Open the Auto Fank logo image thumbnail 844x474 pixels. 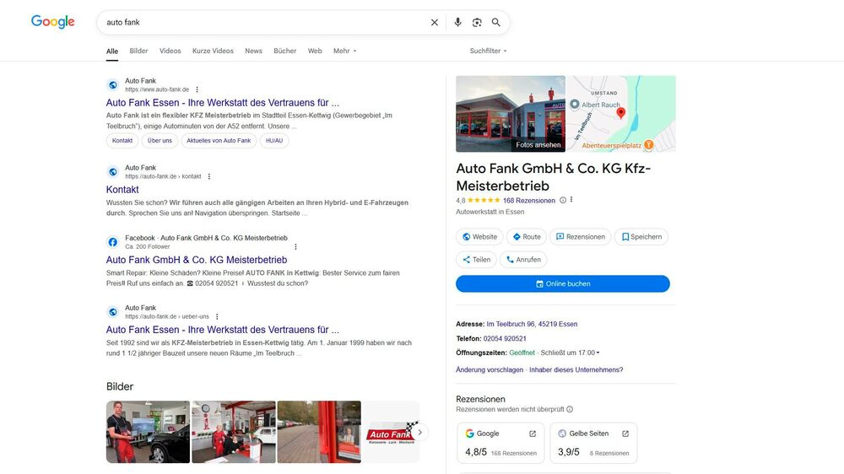click(388, 432)
